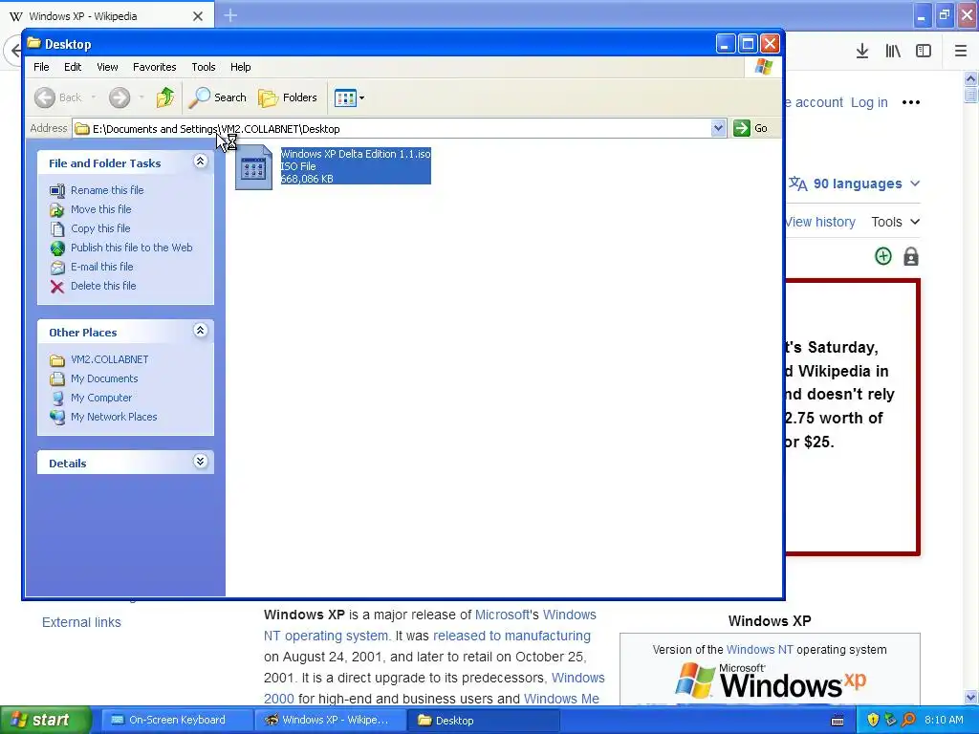Click Rename this file
This screenshot has width=979, height=734.
(107, 190)
